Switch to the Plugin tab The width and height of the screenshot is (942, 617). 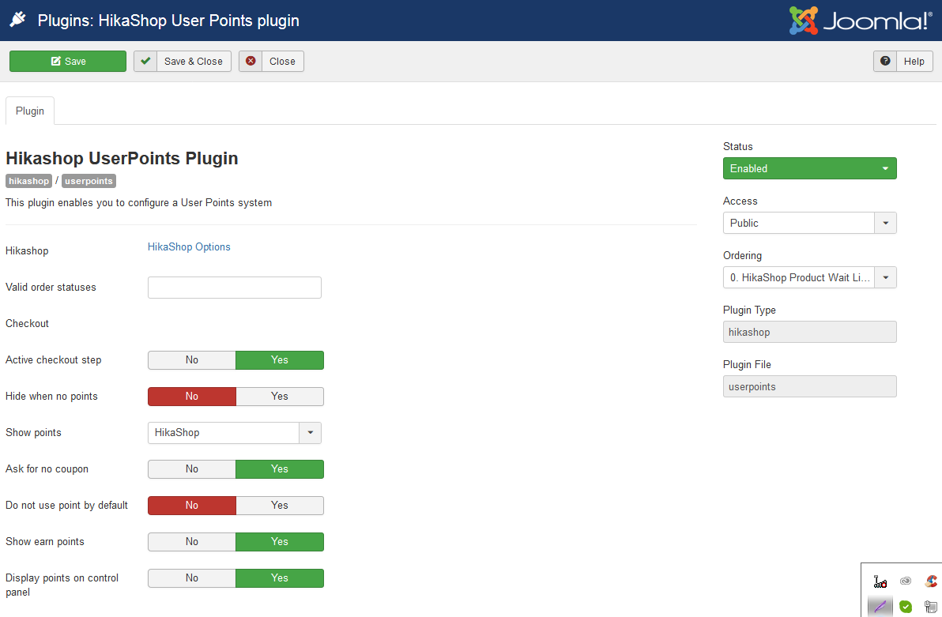click(x=30, y=111)
